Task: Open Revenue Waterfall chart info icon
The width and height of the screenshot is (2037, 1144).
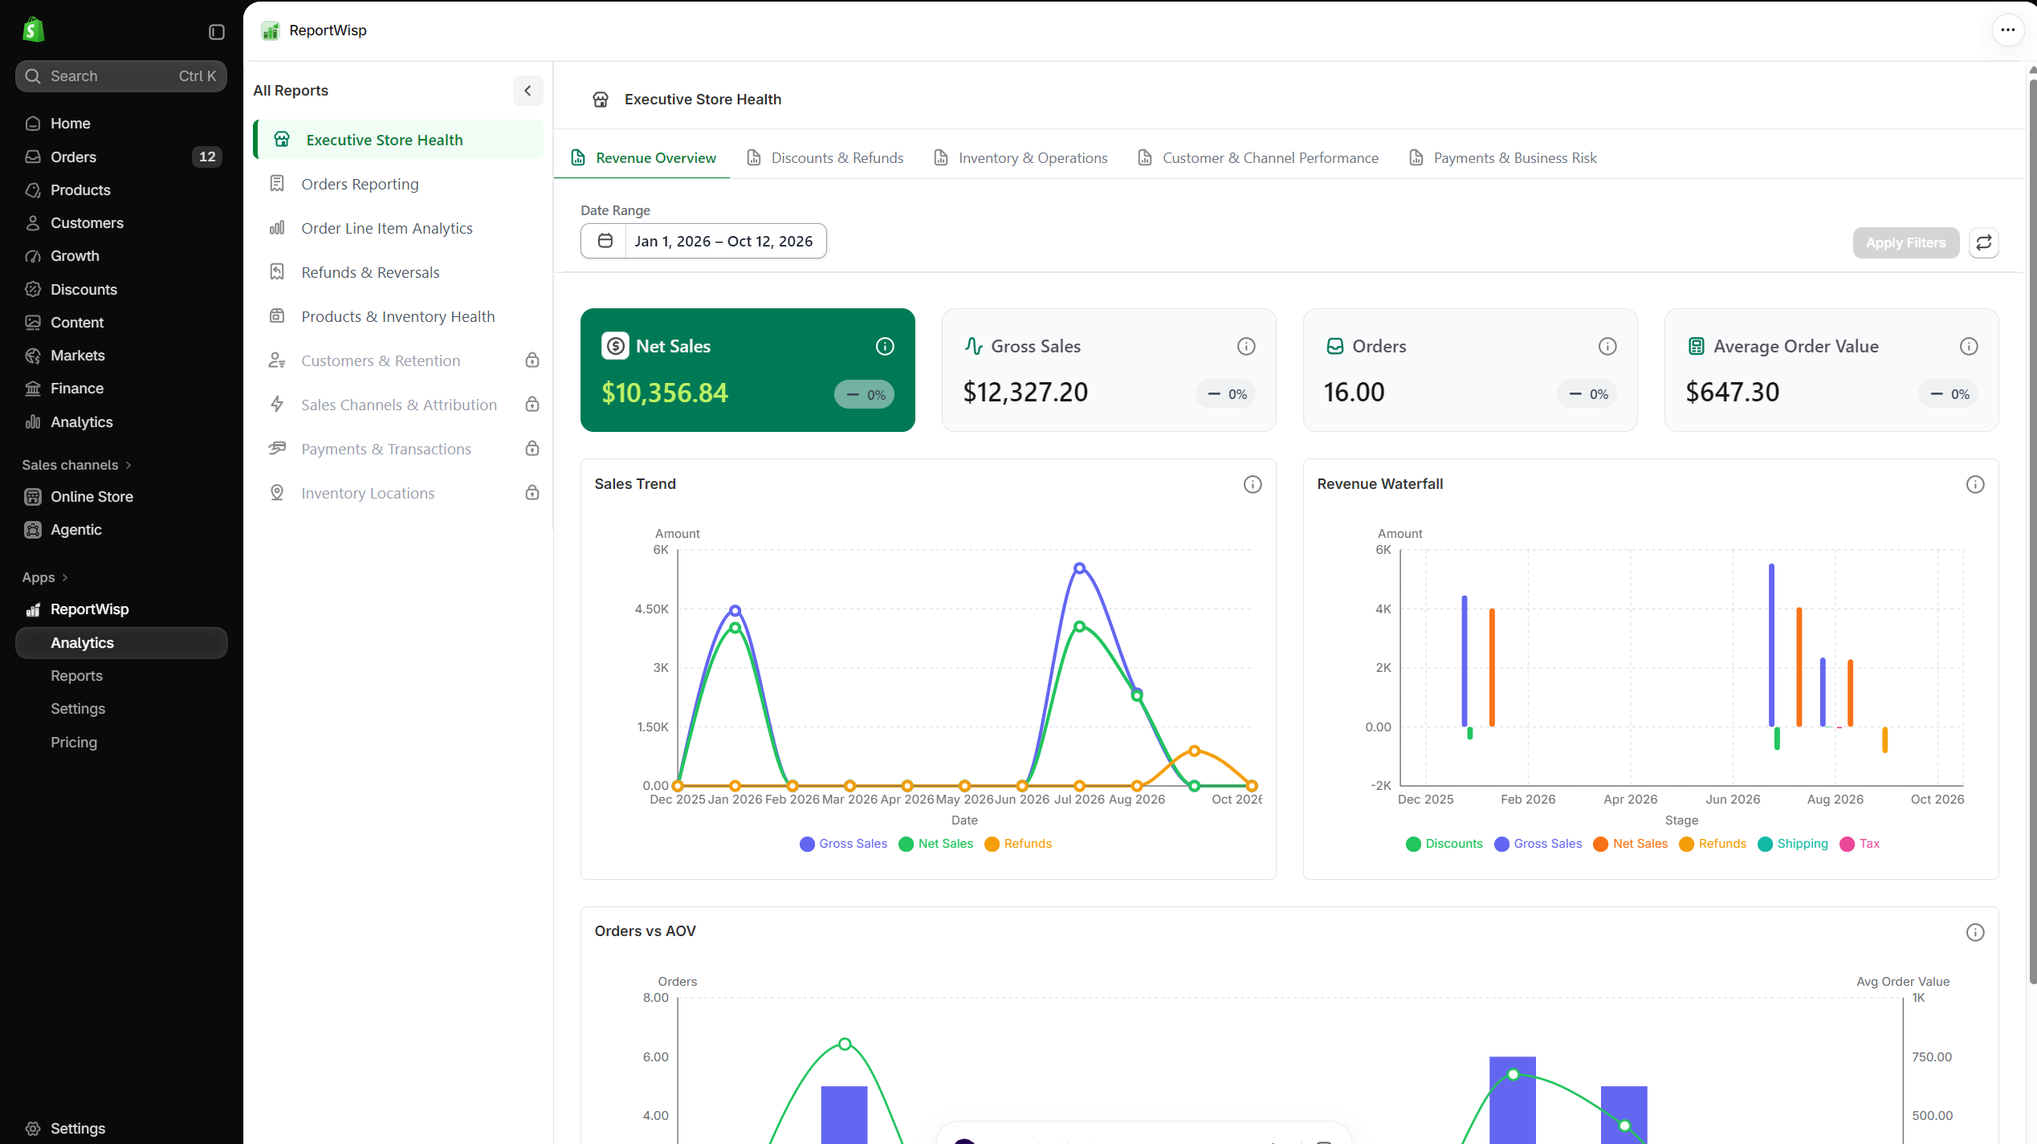Action: tap(1975, 484)
